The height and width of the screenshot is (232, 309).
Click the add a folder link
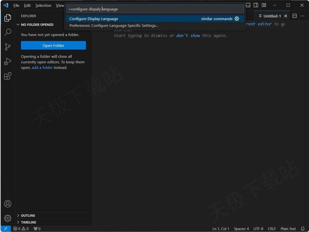(42, 68)
